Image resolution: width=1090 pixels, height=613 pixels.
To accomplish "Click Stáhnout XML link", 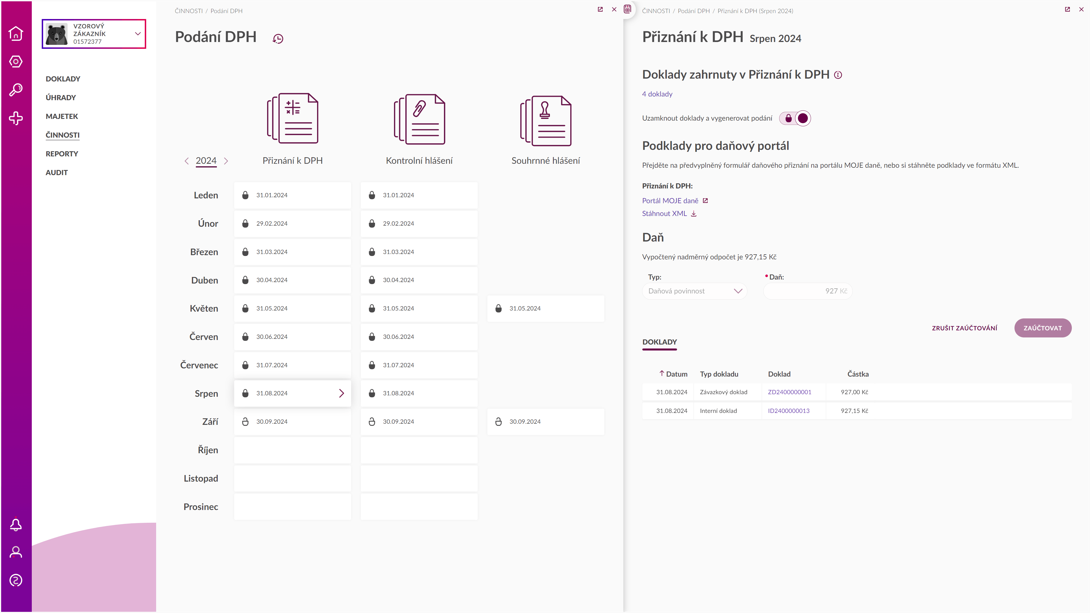I will click(x=664, y=214).
